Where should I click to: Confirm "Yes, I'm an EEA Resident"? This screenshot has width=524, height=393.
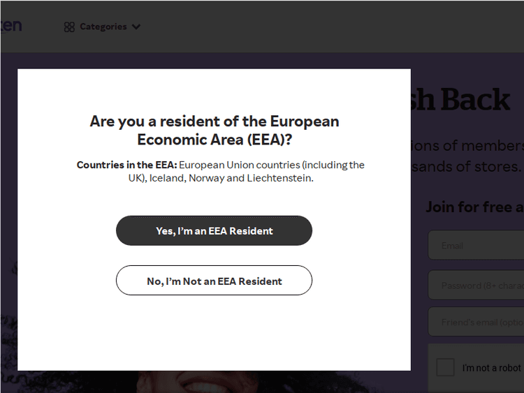214,230
